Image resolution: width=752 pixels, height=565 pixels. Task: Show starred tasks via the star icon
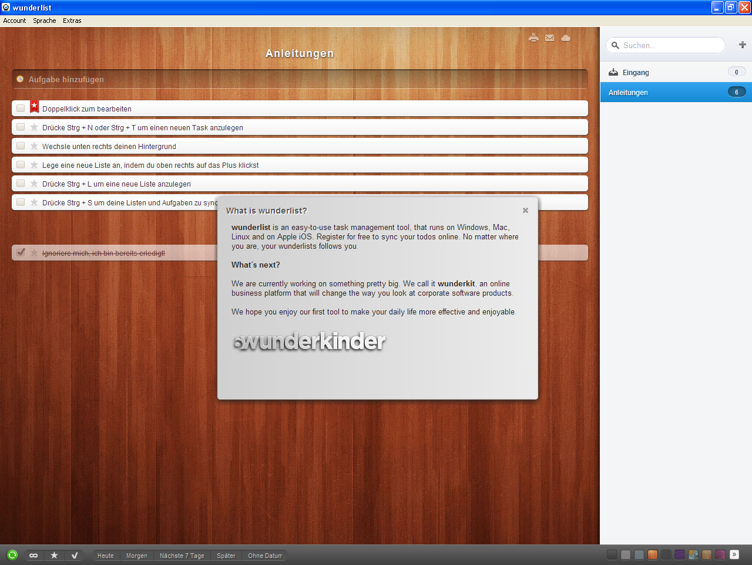(54, 555)
